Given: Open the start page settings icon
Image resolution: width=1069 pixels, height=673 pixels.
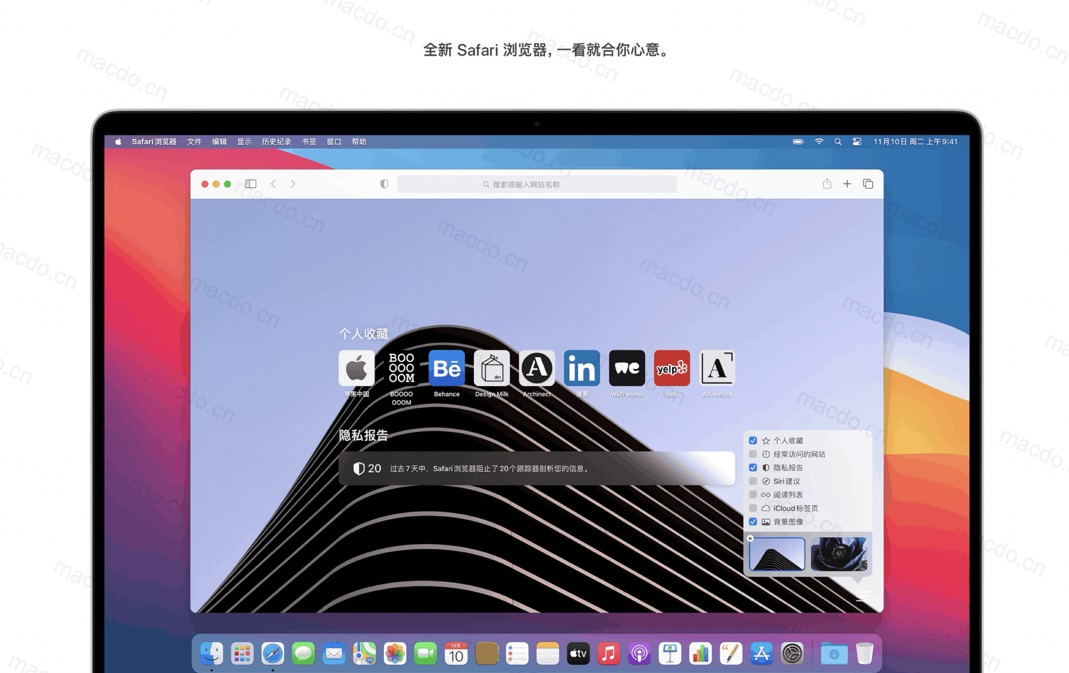Looking at the screenshot, I should (x=863, y=597).
